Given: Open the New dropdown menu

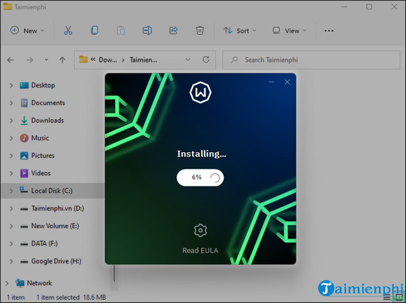Looking at the screenshot, I should point(27,30).
